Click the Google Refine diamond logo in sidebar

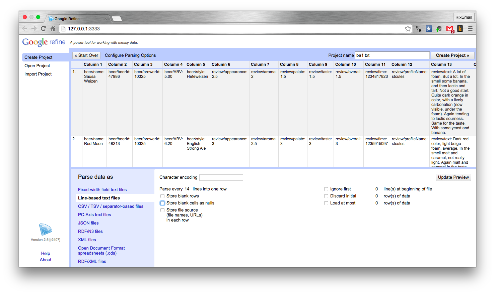tap(46, 230)
